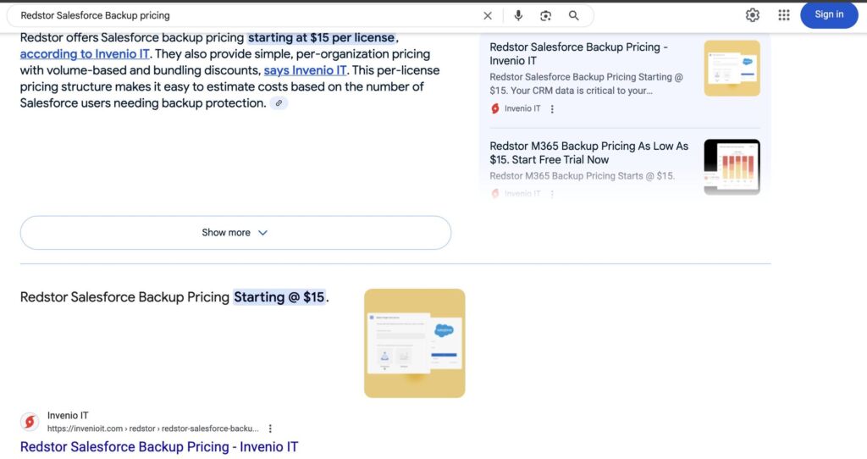Expand the overview with Show more
The width and height of the screenshot is (867, 459).
tap(226, 233)
